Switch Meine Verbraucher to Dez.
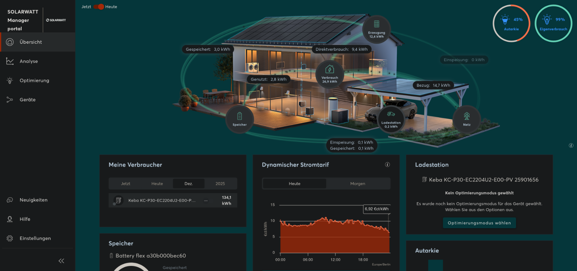The image size is (577, 271). [x=189, y=184]
